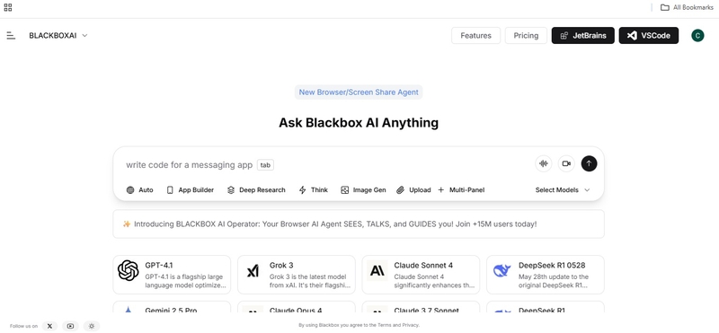Click the 'Follow us on' text

(24, 326)
